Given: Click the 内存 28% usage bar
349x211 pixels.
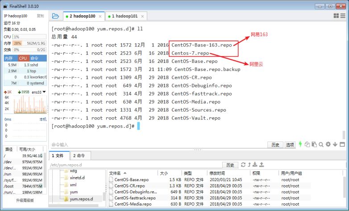Looking at the screenshot, I should [x=29, y=43].
